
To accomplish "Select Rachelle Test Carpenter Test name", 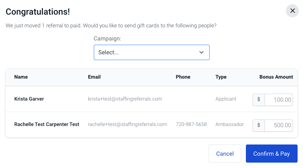I will (47, 124).
